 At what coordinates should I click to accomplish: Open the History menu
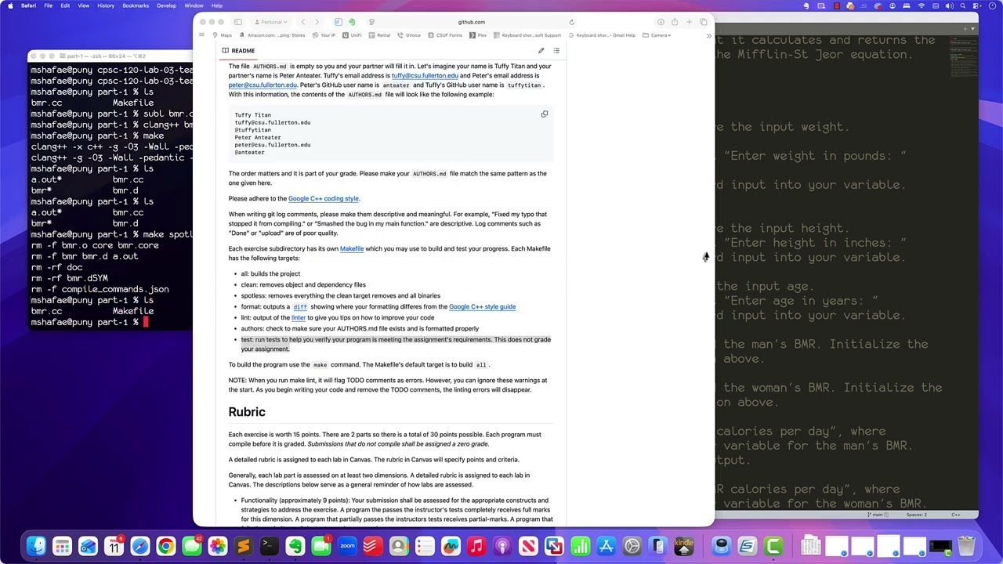pyautogui.click(x=106, y=5)
